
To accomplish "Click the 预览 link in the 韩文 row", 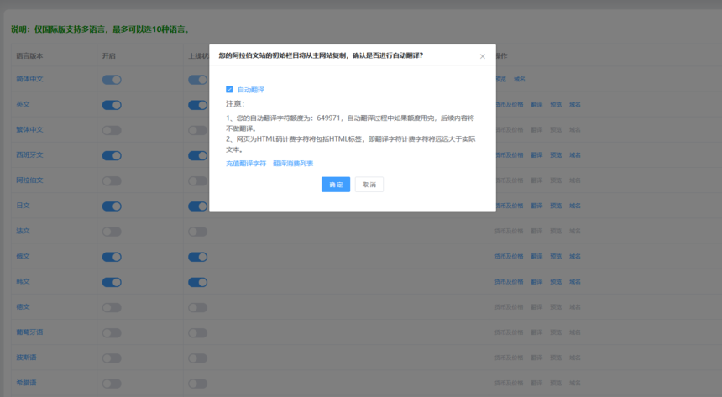I will click(556, 282).
